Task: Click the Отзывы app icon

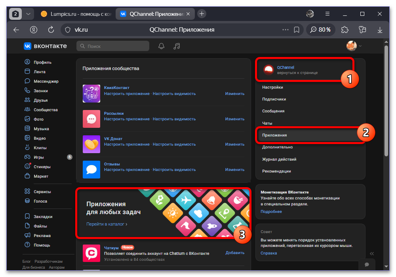Action: tap(91, 169)
